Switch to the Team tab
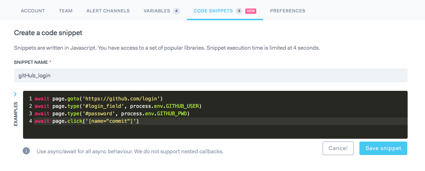425x171 pixels. (x=66, y=11)
